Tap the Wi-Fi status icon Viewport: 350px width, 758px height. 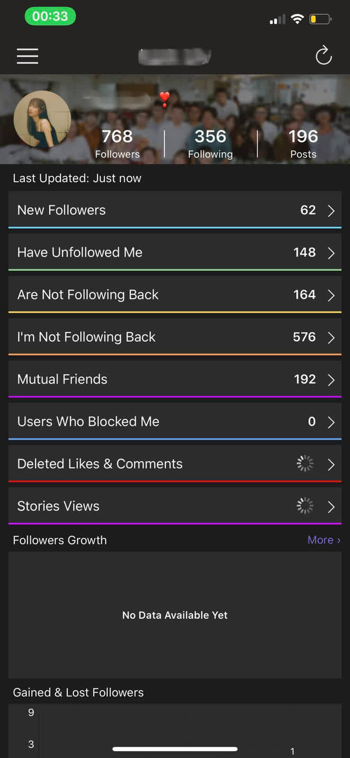297,19
